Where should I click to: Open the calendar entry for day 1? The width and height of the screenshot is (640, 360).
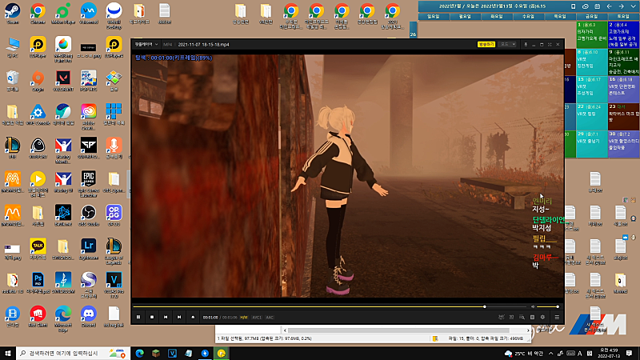coord(591,34)
